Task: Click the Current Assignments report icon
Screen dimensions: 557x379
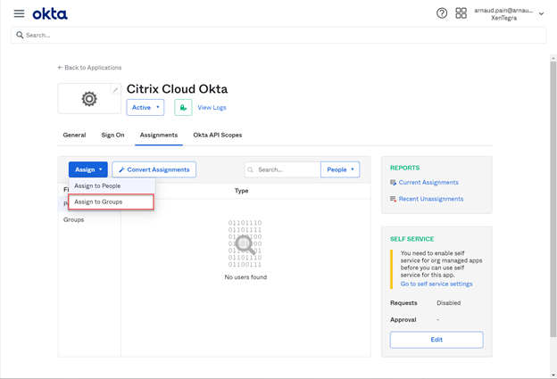Action: tap(394, 183)
